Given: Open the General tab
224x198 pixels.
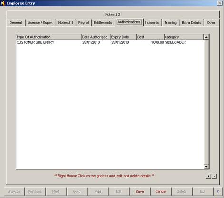Looking at the screenshot, I should click(16, 23).
